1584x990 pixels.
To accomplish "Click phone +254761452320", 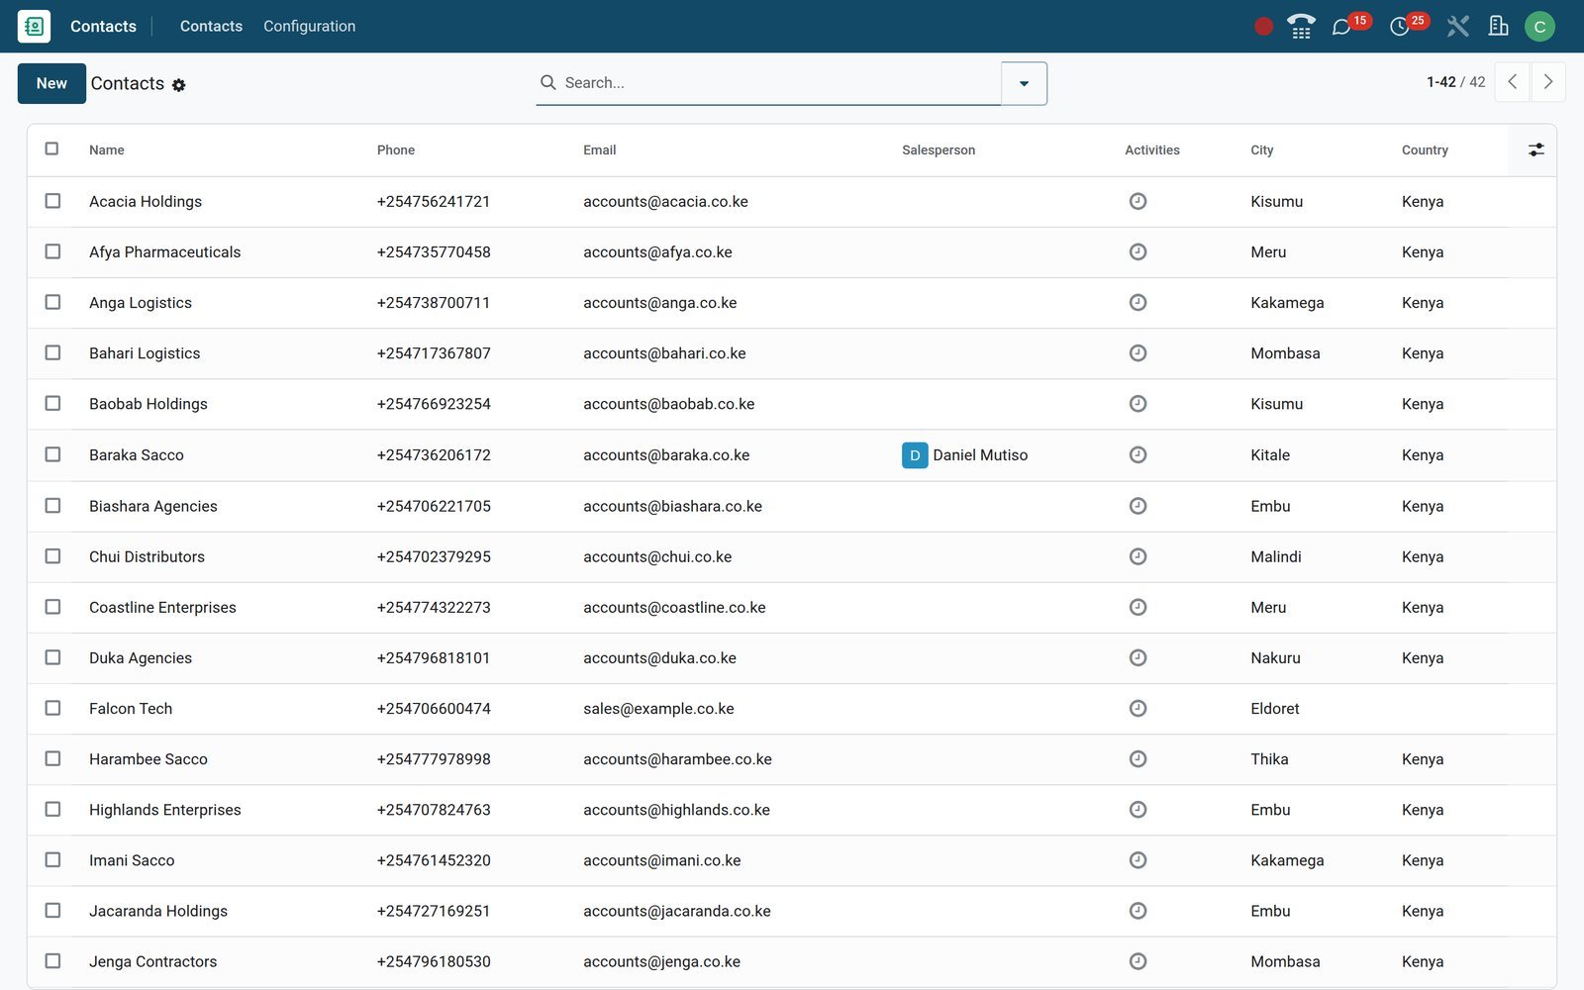I will tap(434, 860).
